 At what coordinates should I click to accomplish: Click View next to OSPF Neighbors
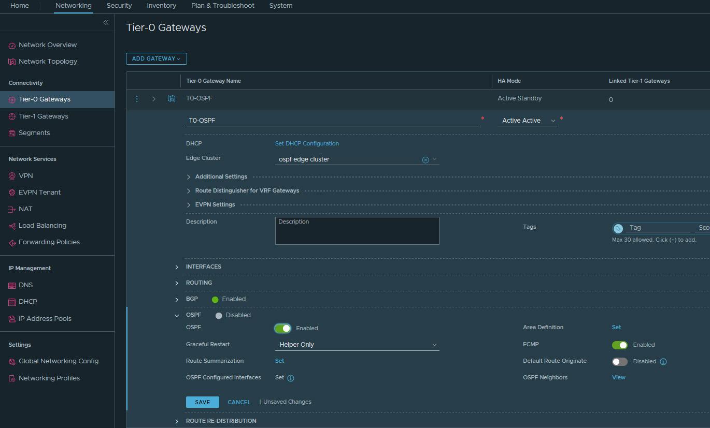619,378
